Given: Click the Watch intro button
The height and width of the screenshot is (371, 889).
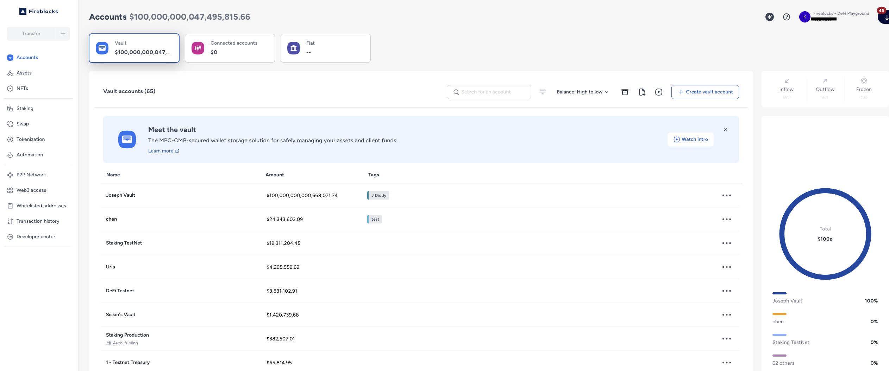Looking at the screenshot, I should tap(691, 139).
